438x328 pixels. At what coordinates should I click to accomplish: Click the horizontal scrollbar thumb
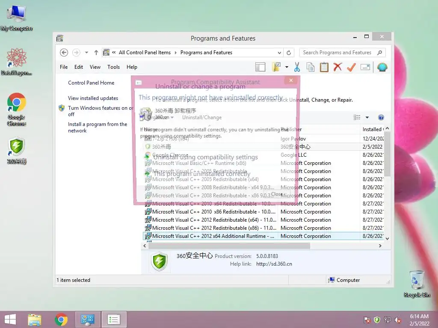(229, 246)
